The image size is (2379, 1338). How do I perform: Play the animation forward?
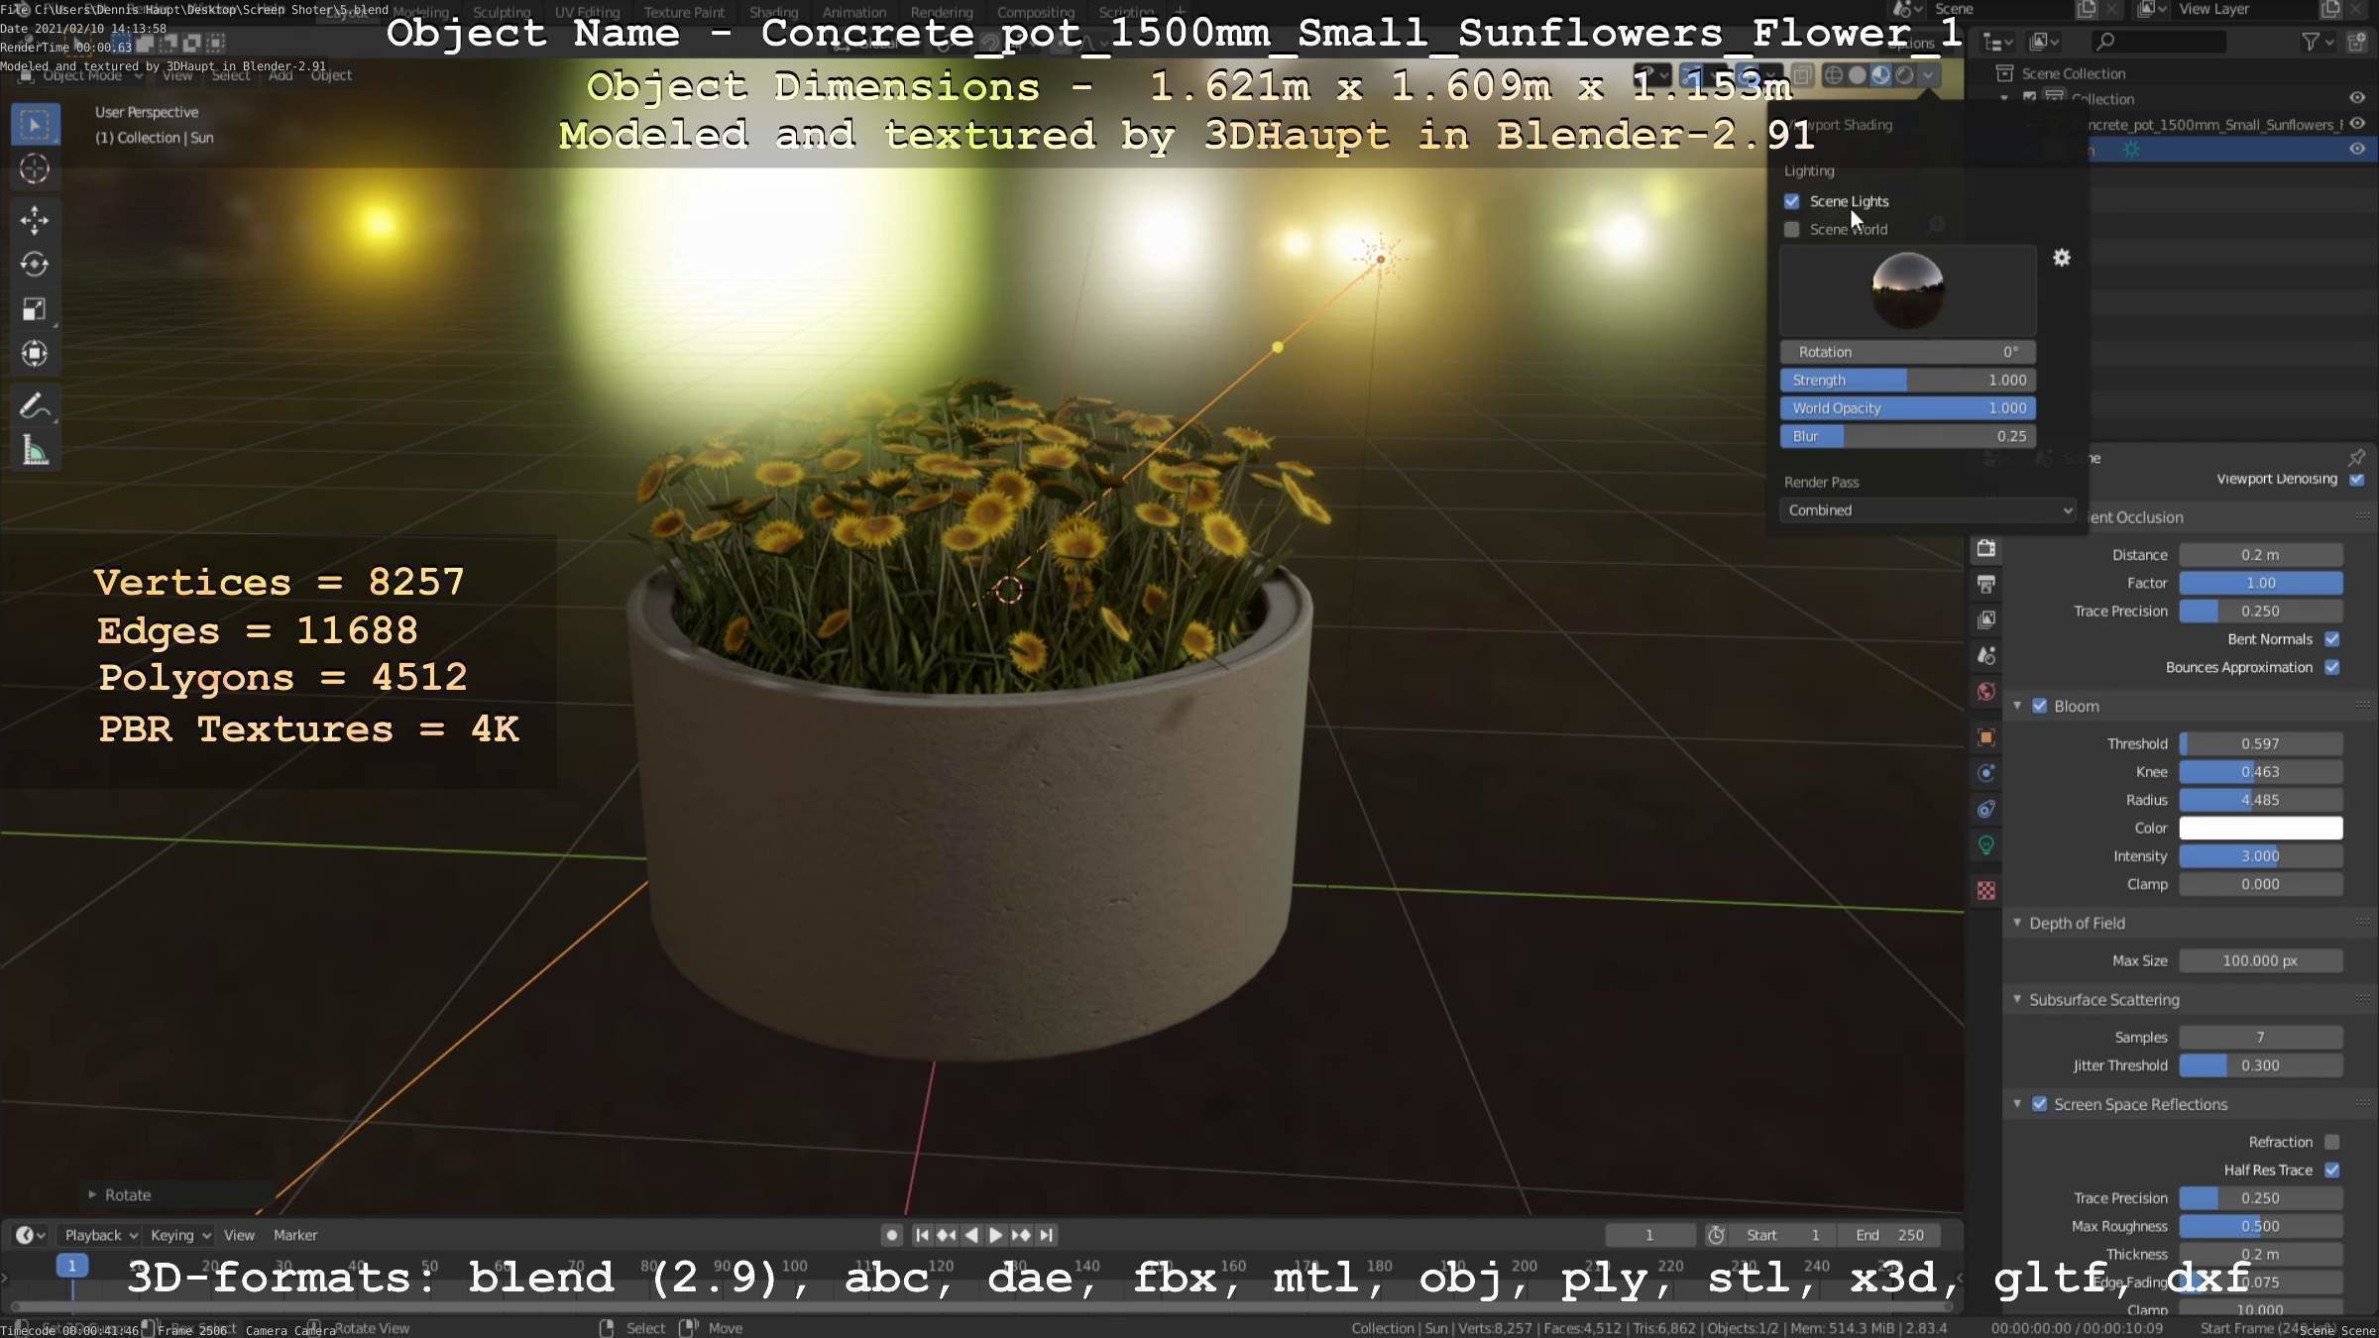[996, 1235]
